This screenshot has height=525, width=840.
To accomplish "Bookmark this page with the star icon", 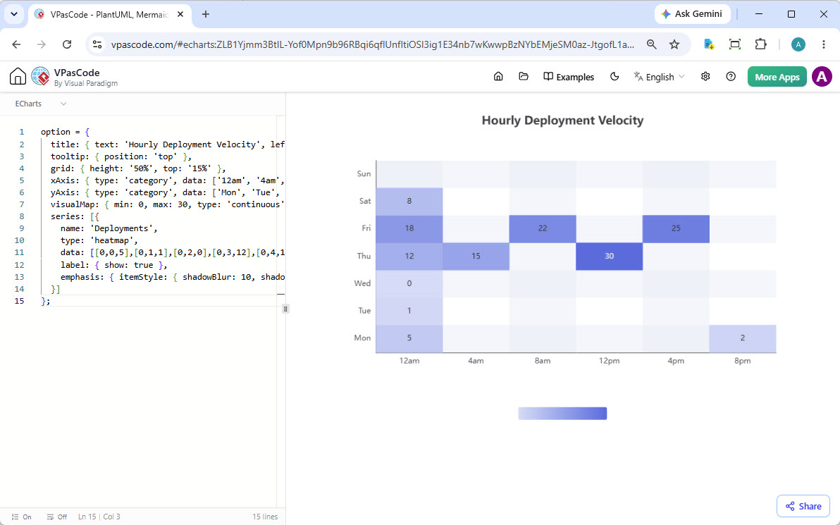I will [x=674, y=44].
